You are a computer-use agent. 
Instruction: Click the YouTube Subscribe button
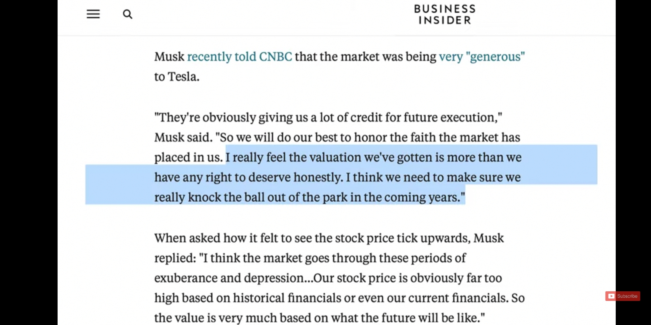623,296
